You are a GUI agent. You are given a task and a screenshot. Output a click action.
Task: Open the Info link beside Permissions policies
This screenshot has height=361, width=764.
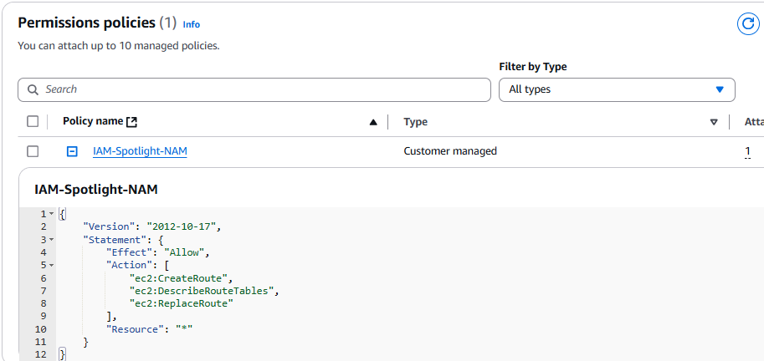[192, 24]
